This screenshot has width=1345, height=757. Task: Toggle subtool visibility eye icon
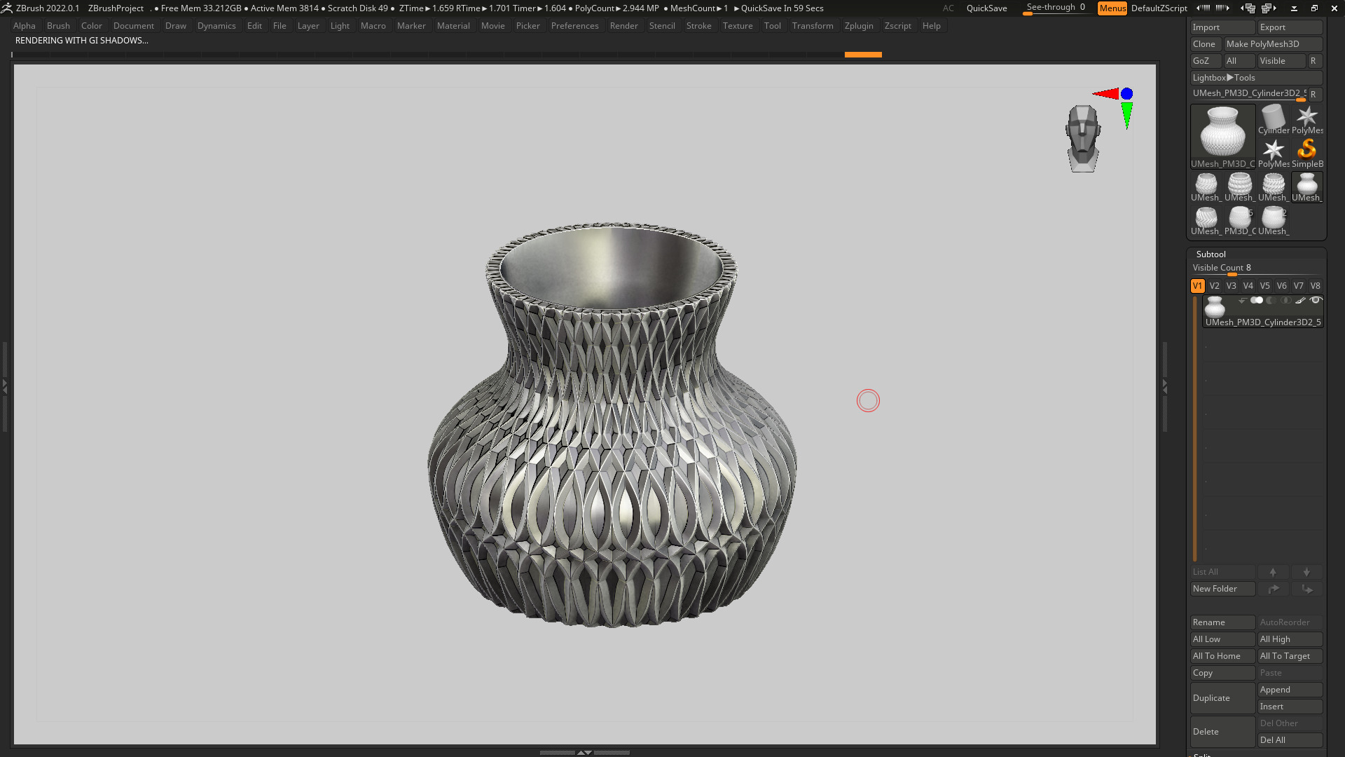point(1316,301)
